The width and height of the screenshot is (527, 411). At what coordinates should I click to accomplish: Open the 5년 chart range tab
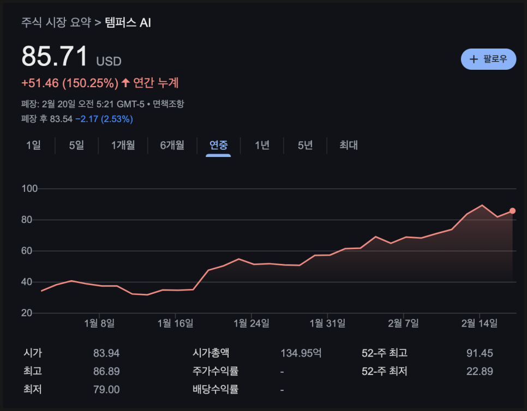coord(305,146)
